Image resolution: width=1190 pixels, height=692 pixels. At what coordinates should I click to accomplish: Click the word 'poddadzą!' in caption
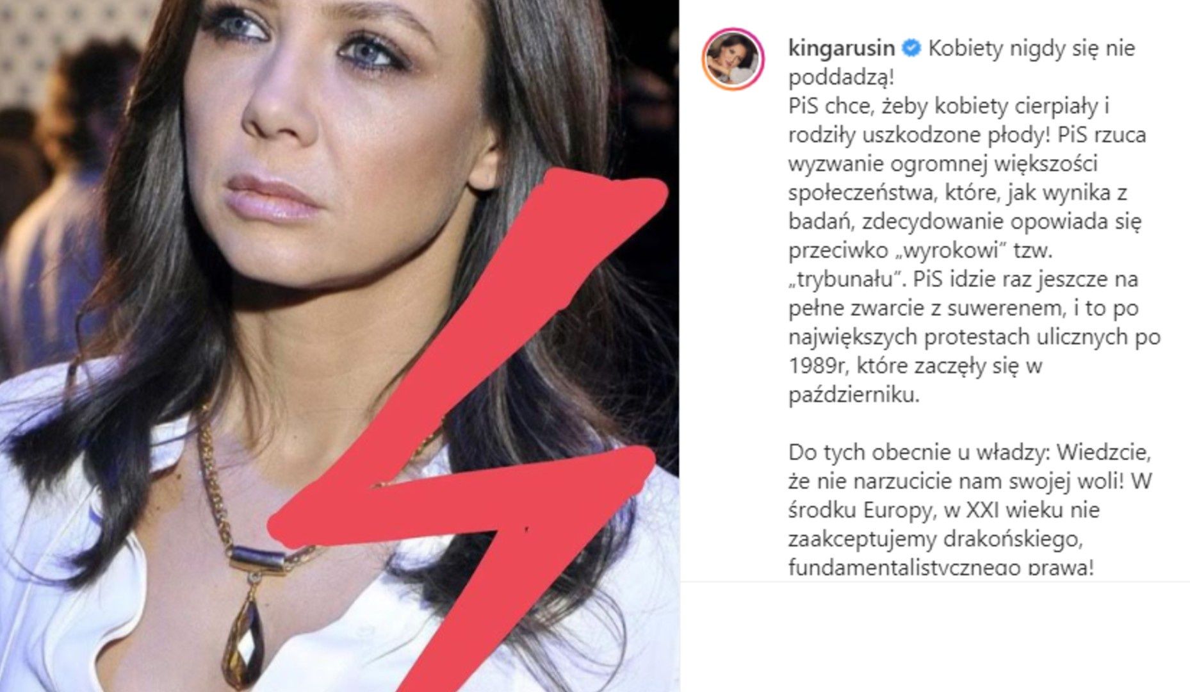pos(841,78)
